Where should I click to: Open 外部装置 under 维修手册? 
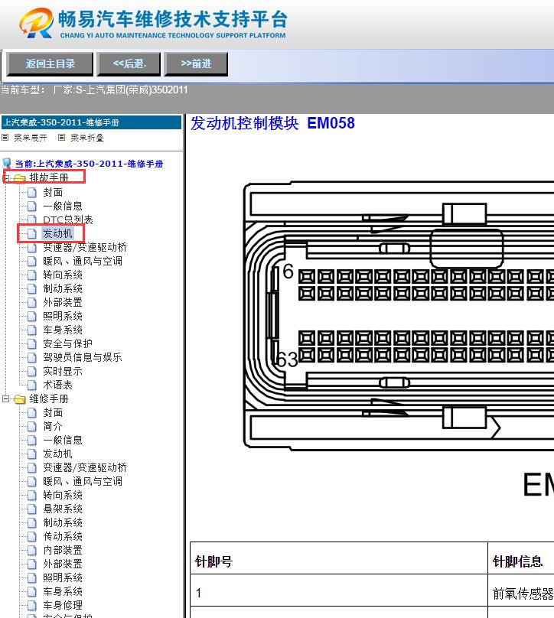[63, 564]
